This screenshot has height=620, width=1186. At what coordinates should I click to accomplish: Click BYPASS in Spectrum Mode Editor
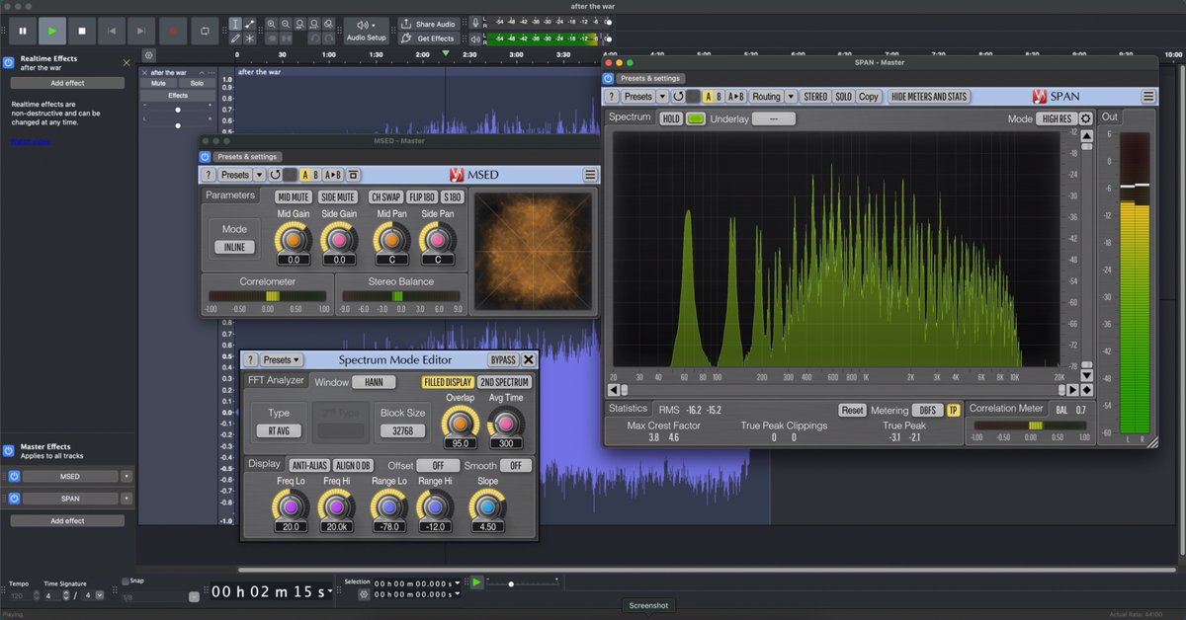503,360
